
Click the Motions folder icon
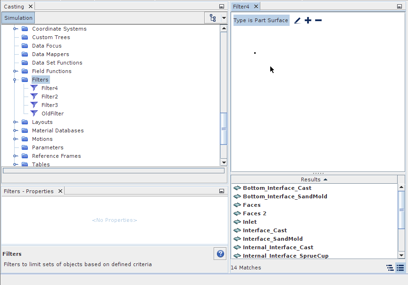point(25,139)
